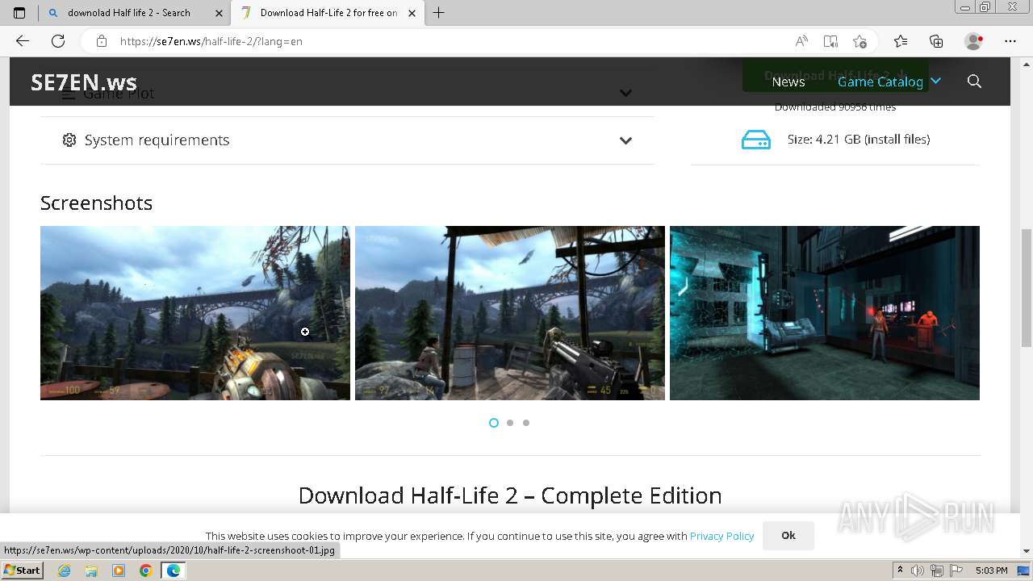This screenshot has height=581, width=1033.
Task: Expand the Game Plot section chevron
Action: point(625,93)
